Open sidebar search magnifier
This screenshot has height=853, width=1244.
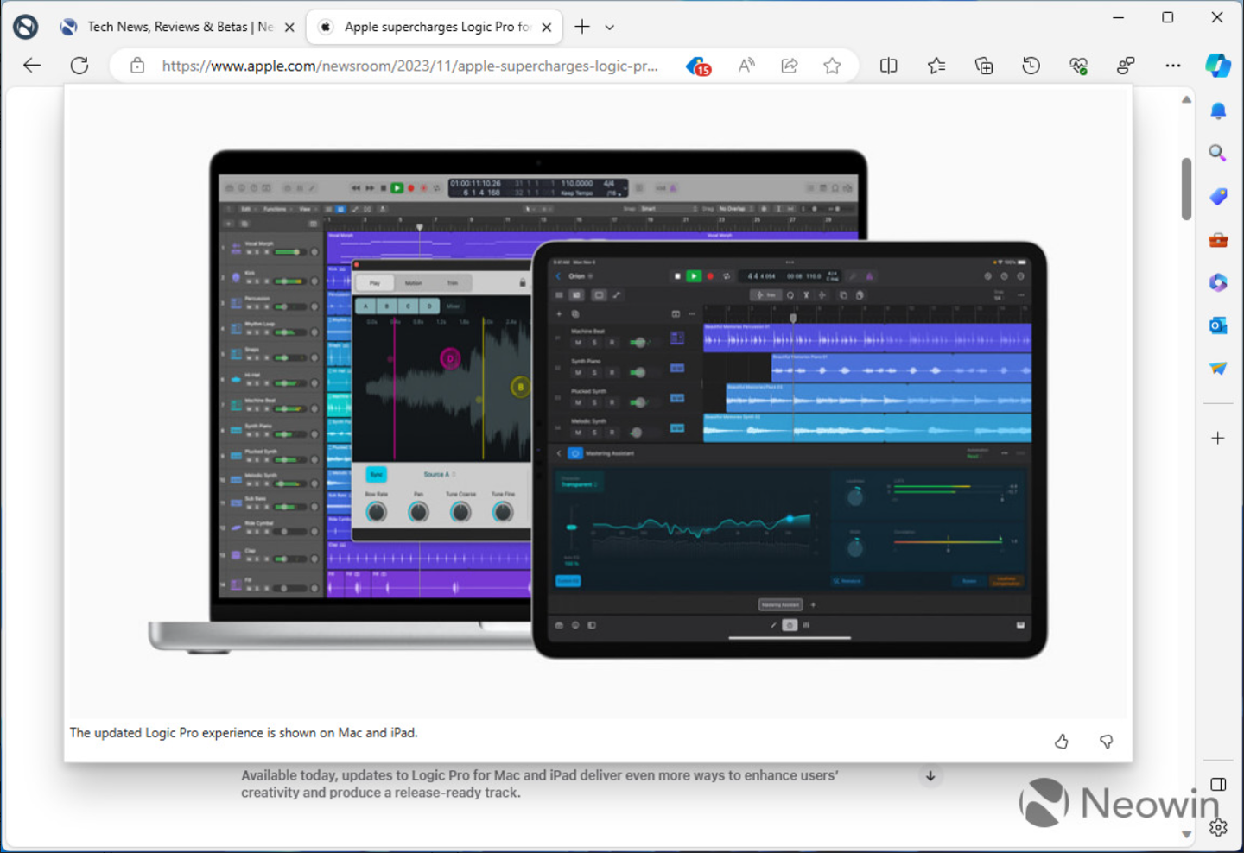[x=1218, y=153]
